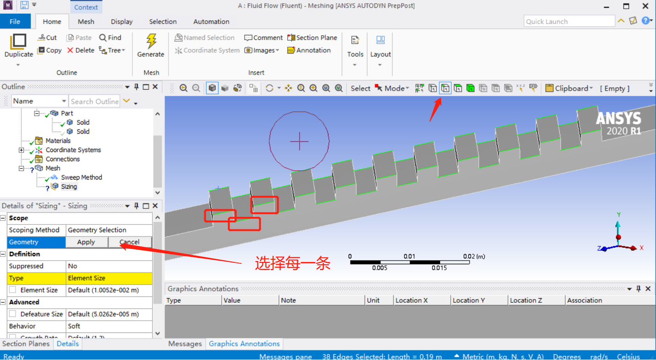656x360 pixels.
Task: Select Sizing in the outline tree
Action: pos(69,187)
